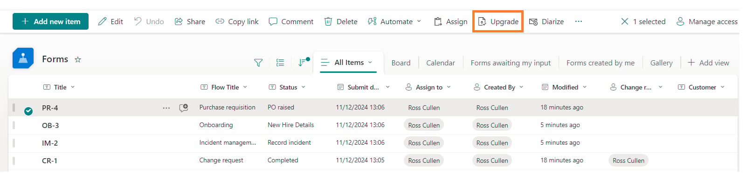Click the Upgrade command
This screenshot has width=746, height=173.
(x=498, y=21)
